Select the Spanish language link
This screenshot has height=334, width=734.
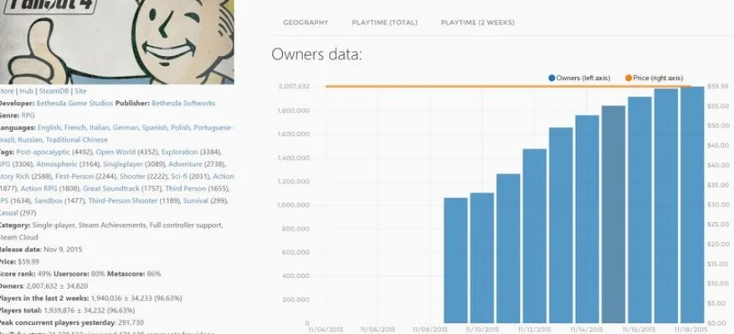pos(155,128)
